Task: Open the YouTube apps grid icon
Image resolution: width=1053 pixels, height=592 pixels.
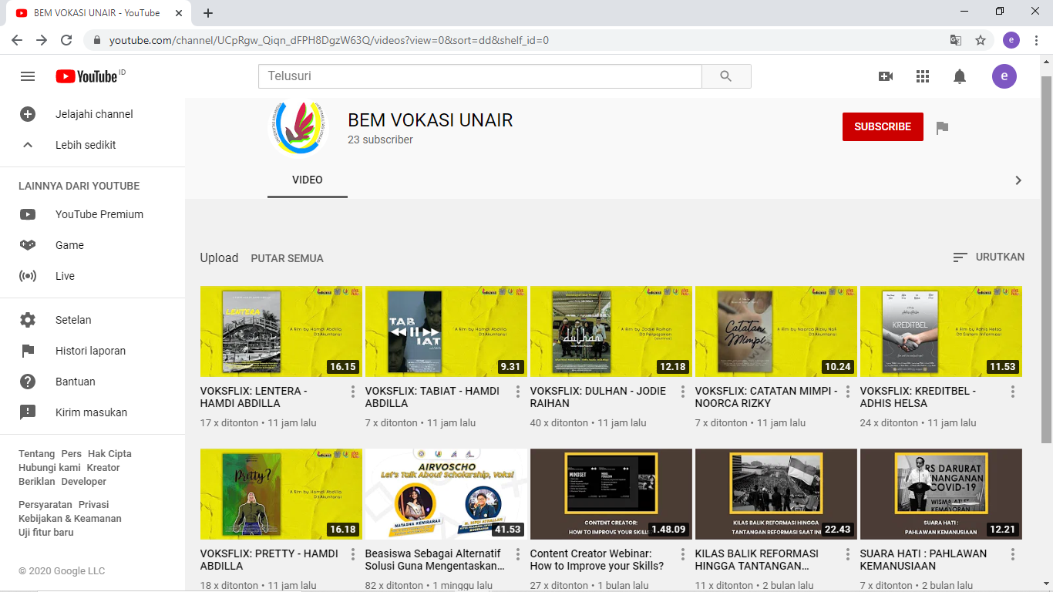Action: pyautogui.click(x=923, y=76)
